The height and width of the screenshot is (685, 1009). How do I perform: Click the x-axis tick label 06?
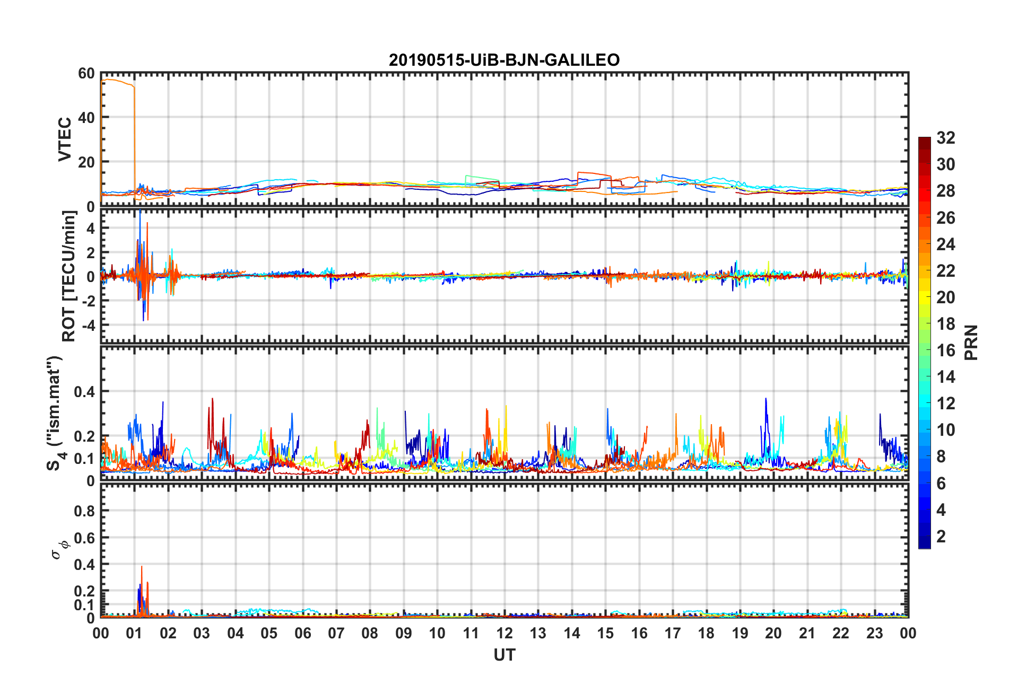pyautogui.click(x=303, y=633)
